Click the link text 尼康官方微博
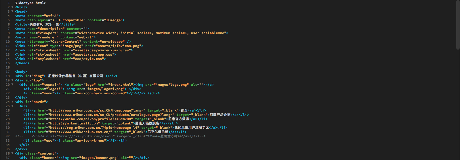This screenshot has width=460, height=160. (x=179, y=119)
